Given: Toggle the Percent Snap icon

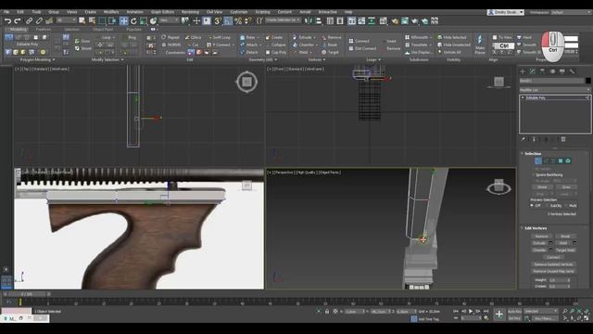Looking at the screenshot, I should pyautogui.click(x=238, y=20).
